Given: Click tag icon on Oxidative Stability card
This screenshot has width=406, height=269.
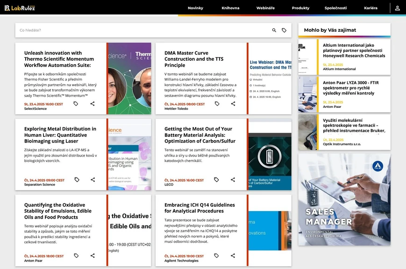Looking at the screenshot, I should pos(76,255).
